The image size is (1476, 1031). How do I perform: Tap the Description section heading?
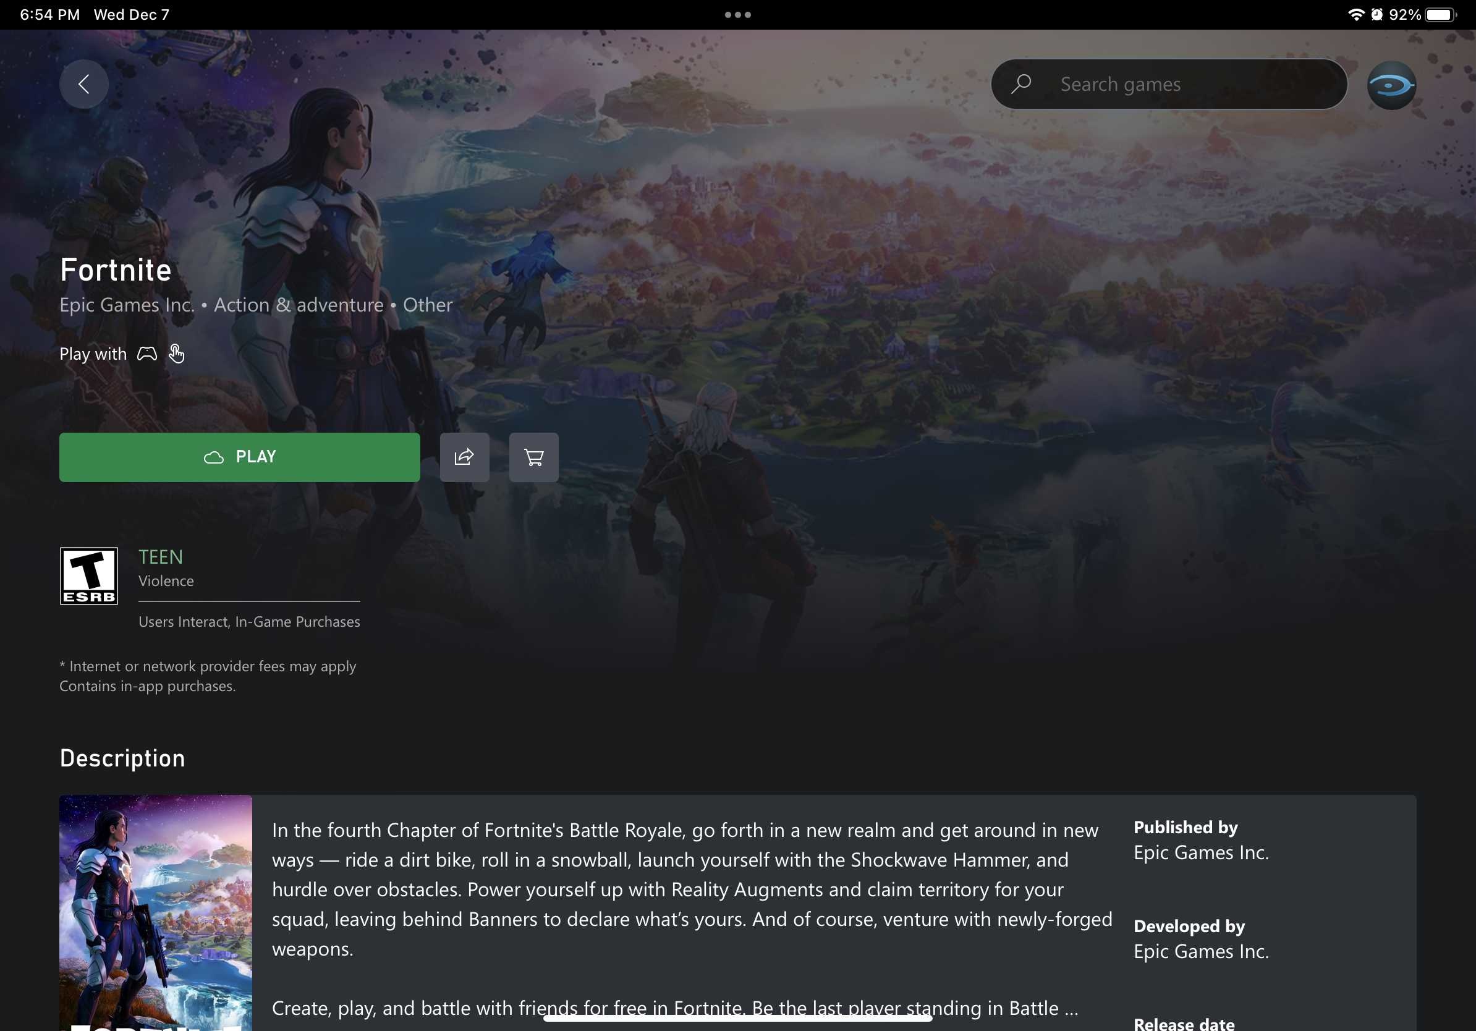(x=122, y=758)
